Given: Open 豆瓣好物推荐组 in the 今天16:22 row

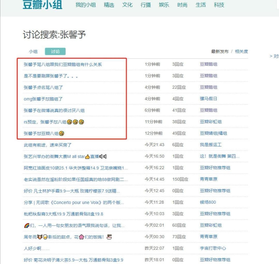Looking at the screenshot, I should coord(215,168).
